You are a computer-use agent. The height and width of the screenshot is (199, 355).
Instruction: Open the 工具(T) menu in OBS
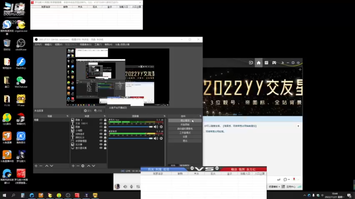[x=98, y=45]
